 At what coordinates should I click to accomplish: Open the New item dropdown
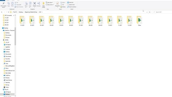pos(49,2)
